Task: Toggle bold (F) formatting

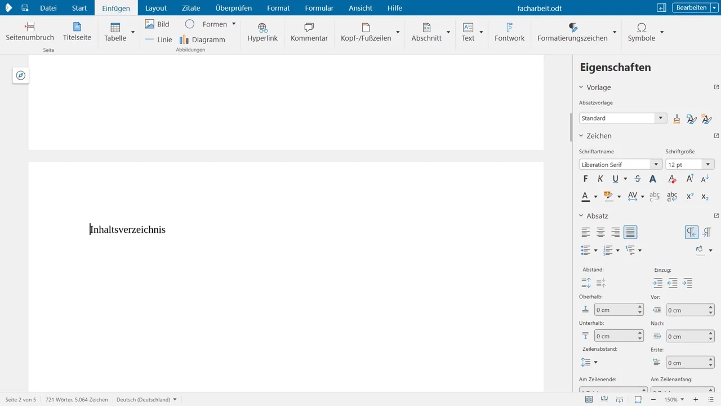Action: point(585,179)
